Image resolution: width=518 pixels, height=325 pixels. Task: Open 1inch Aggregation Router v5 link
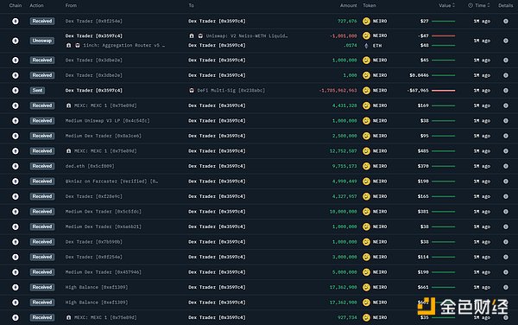coord(123,45)
